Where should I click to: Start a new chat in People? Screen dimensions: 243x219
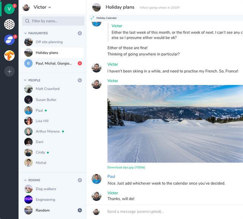coord(80,80)
